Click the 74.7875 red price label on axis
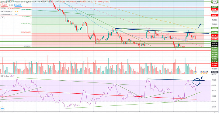The image size is (219, 113). tap(215, 15)
